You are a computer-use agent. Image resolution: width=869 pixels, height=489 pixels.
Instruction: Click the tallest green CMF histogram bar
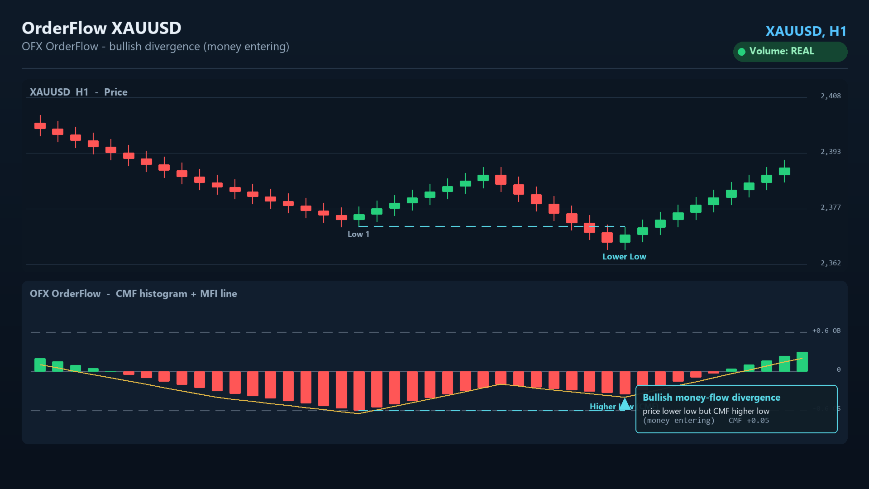pyautogui.click(x=802, y=362)
